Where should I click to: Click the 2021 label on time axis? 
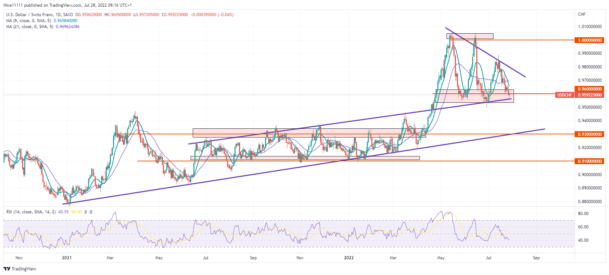pos(67,258)
